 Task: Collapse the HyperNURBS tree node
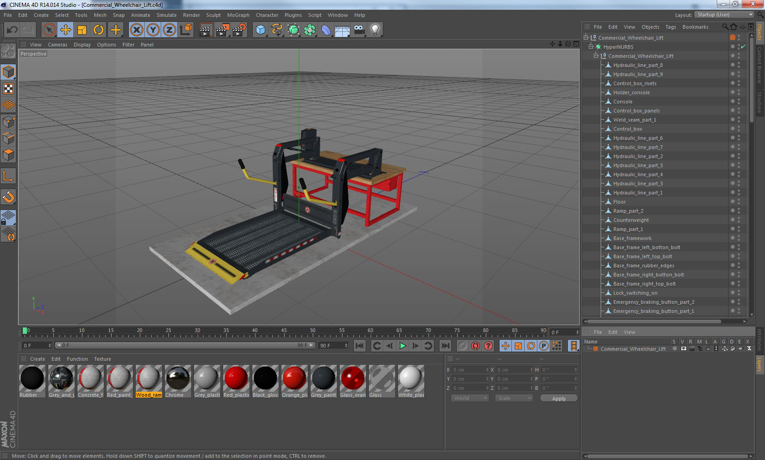591,46
